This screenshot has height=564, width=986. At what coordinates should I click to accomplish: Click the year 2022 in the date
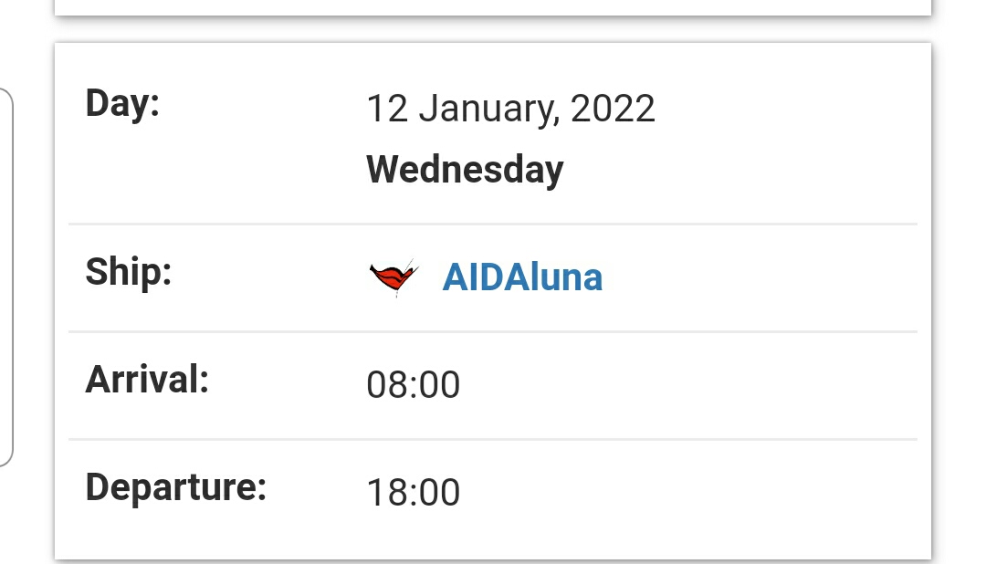click(x=613, y=110)
